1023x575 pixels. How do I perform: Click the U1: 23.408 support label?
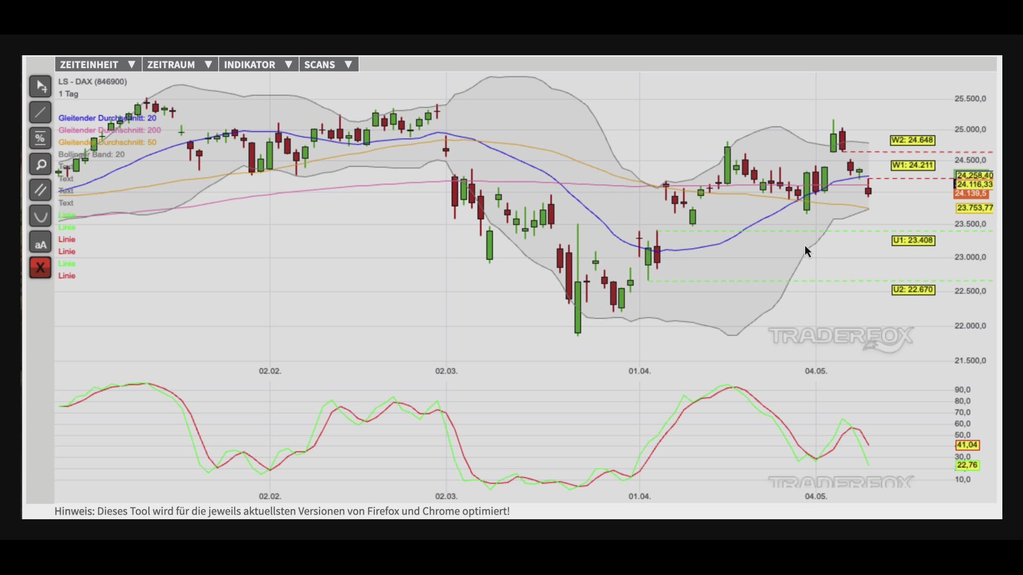pos(913,241)
